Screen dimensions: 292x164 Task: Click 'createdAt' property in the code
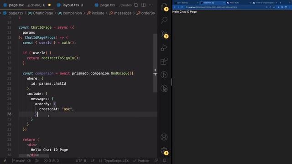(x=48, y=109)
